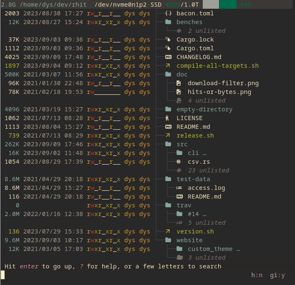This screenshot has width=295, height=285.
Task: Click the LOG icon beside access.log
Action: pyautogui.click(x=179, y=188)
